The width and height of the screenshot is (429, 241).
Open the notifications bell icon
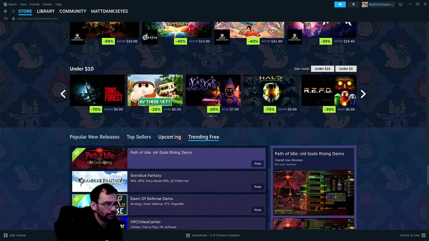(x=353, y=4)
